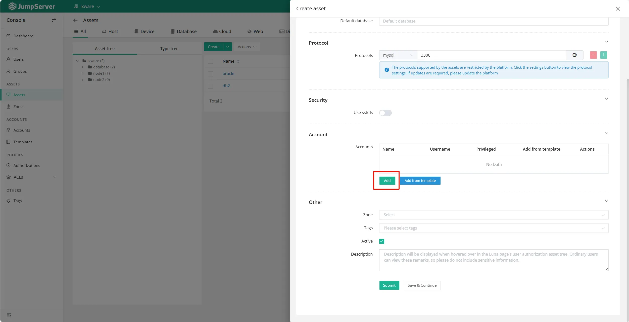Open Templates in sidebar

[31, 142]
